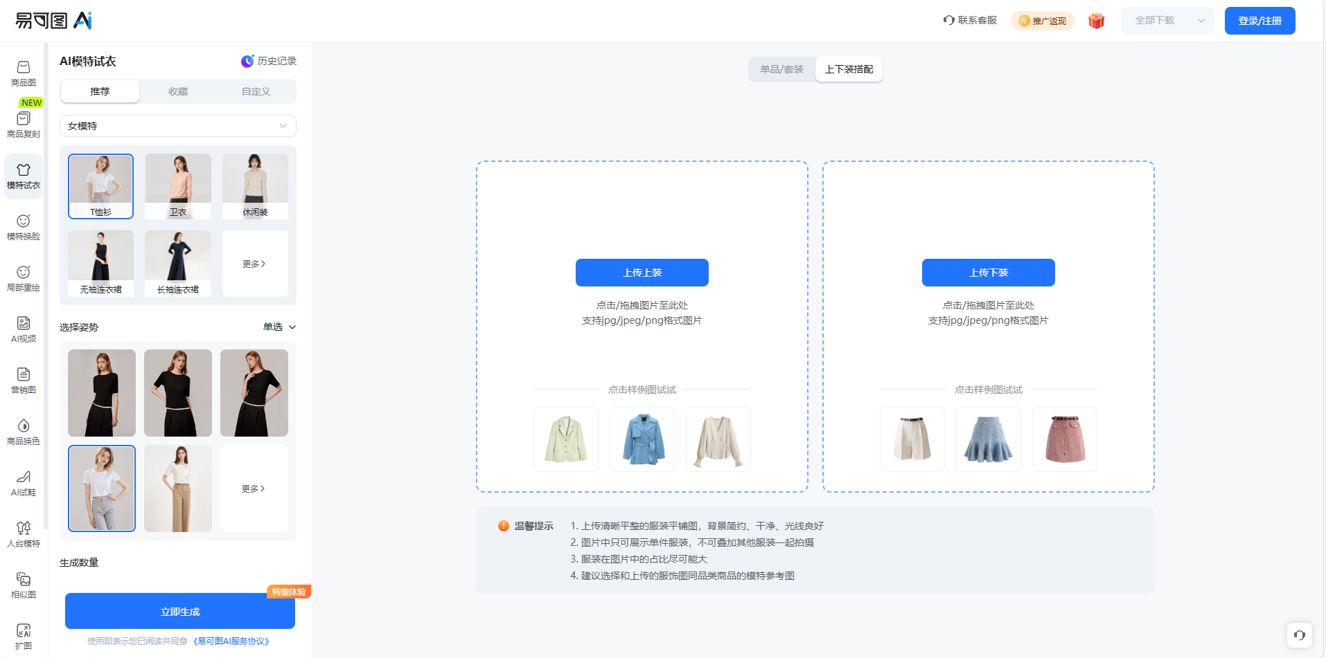This screenshot has width=1326, height=658.
Task: Switch to 自定义 tab
Action: [x=256, y=91]
